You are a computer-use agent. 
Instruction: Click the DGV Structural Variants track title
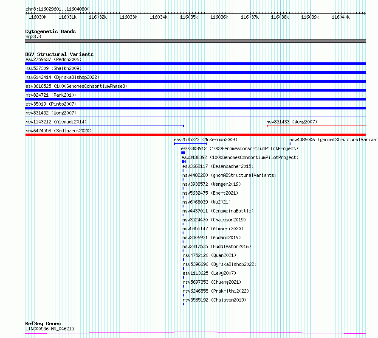click(x=59, y=54)
